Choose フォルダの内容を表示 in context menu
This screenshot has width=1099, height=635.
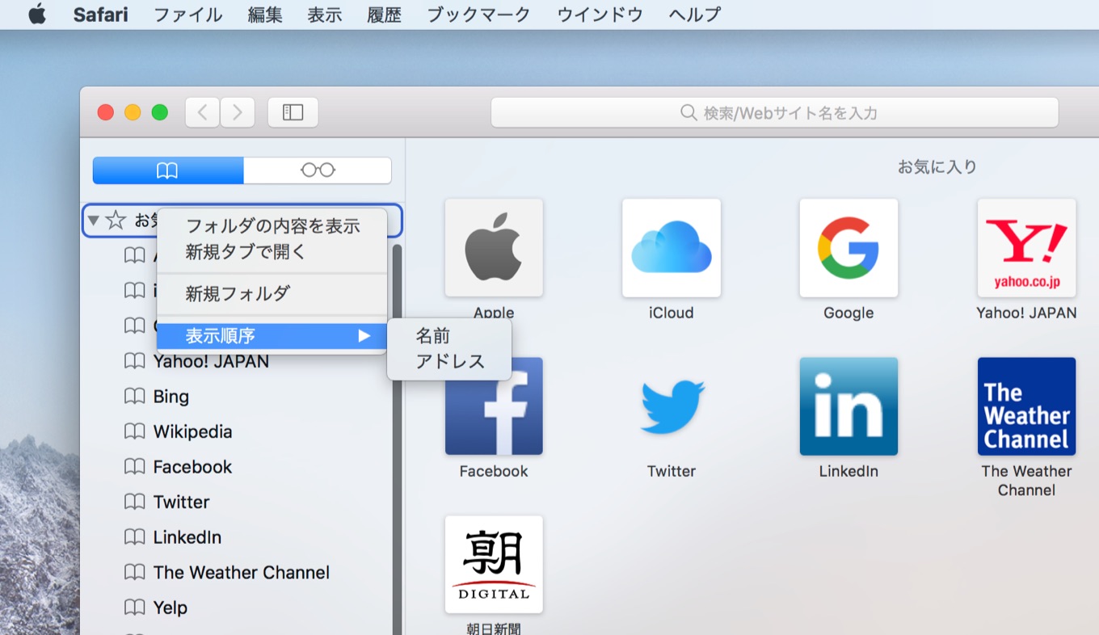coord(272,226)
